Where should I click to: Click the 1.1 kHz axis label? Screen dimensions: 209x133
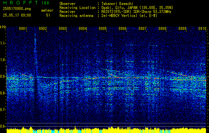click(3, 43)
